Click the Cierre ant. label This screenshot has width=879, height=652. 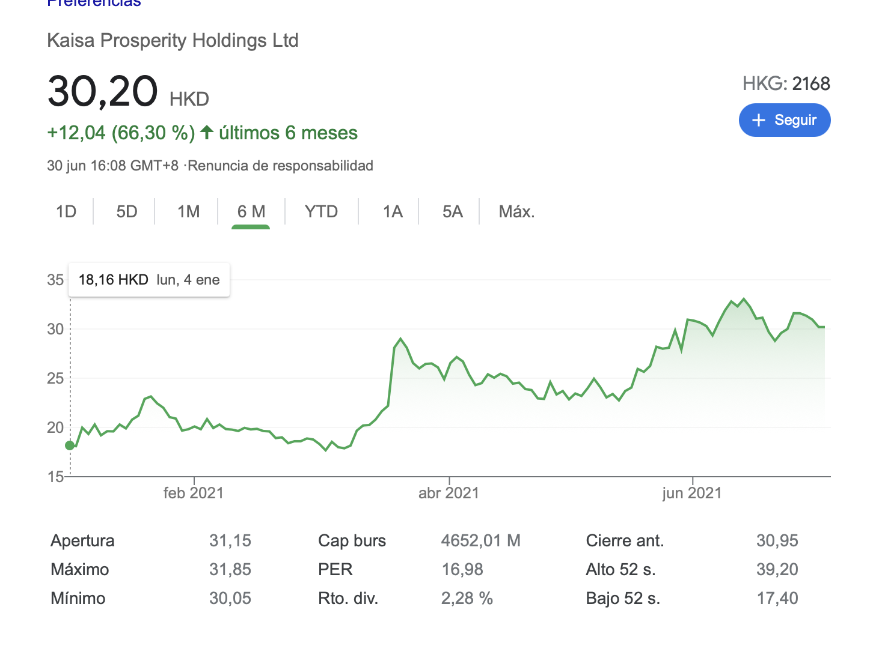click(x=625, y=541)
